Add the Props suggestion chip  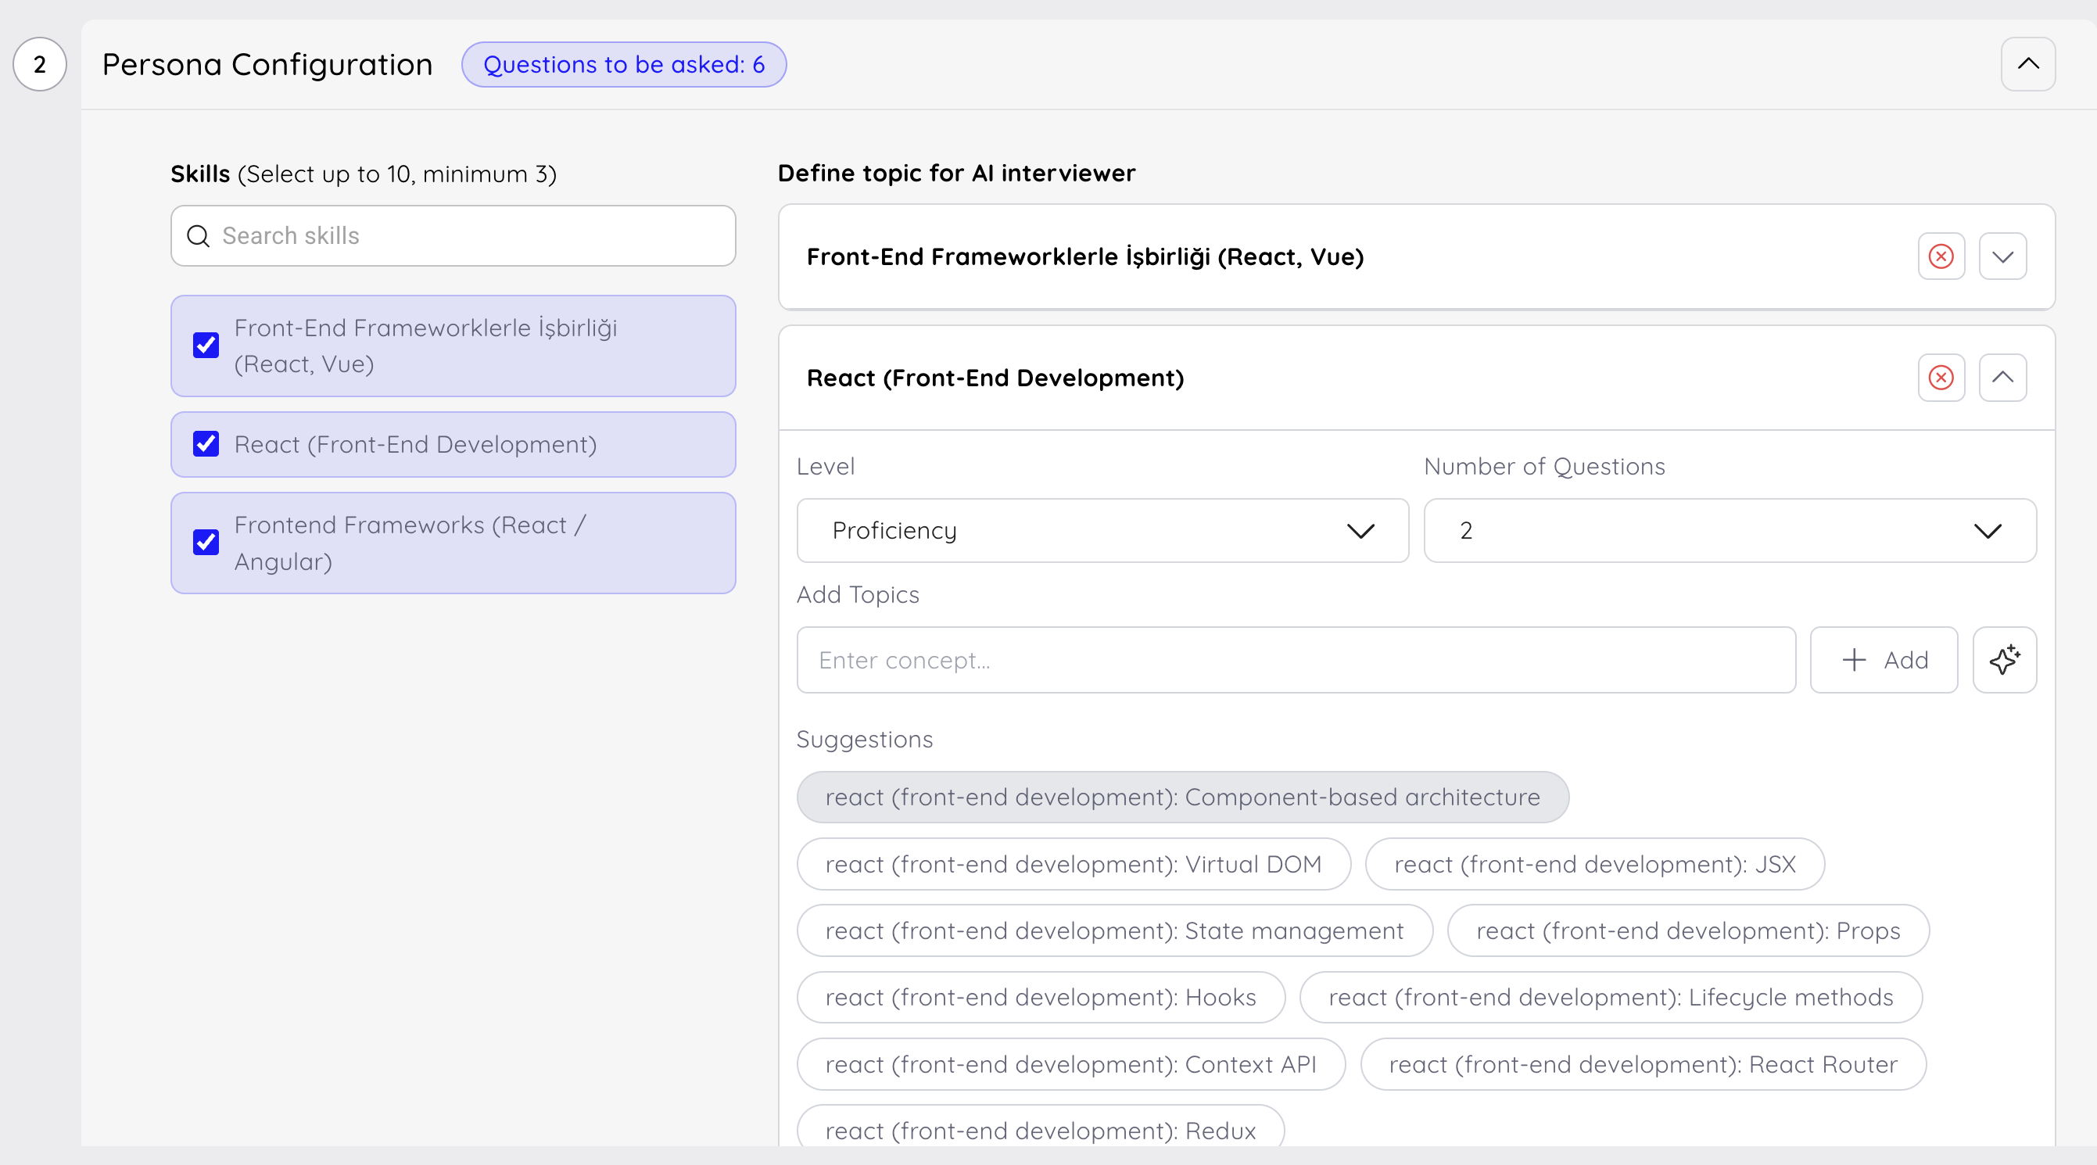pos(1688,930)
